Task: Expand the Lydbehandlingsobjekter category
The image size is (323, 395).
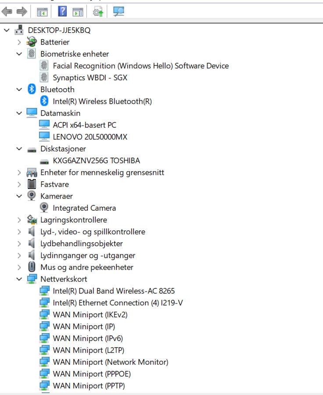Action: (x=19, y=244)
